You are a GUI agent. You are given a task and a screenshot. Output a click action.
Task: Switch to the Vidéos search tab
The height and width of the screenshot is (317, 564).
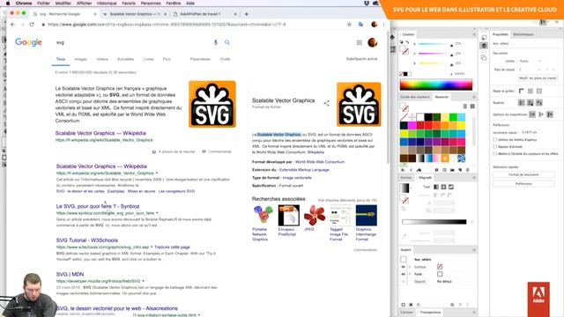(x=102, y=59)
